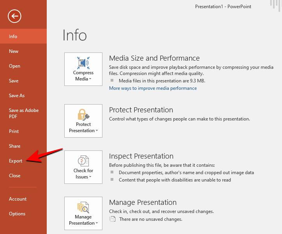
Task: Click the Compress Media speaker icon
Action: click(x=83, y=63)
